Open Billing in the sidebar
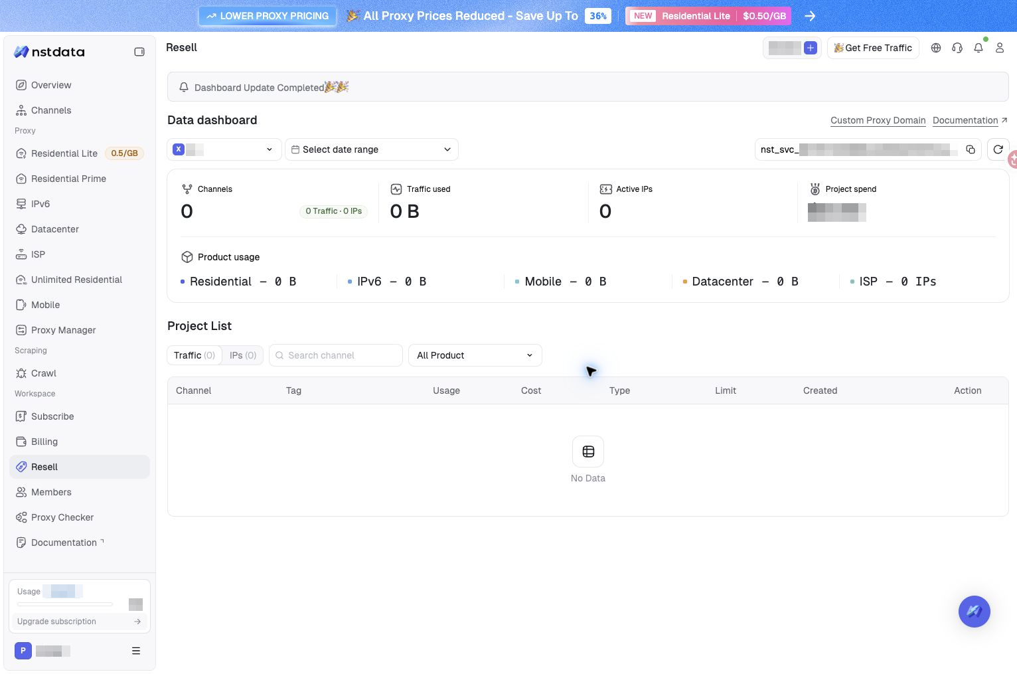The height and width of the screenshot is (674, 1017). pyautogui.click(x=80, y=442)
